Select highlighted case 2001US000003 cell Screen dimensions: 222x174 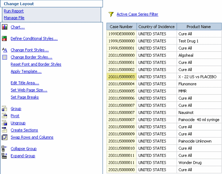pyautogui.click(x=122, y=77)
